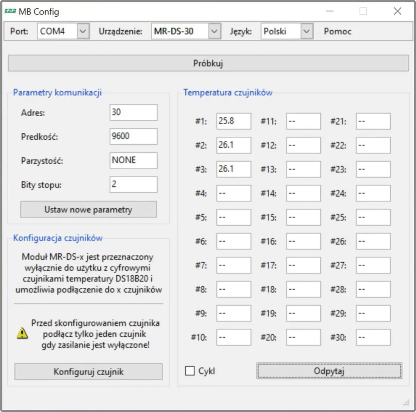Click the Odpytaj button
This screenshot has height=412, width=416.
point(329,371)
